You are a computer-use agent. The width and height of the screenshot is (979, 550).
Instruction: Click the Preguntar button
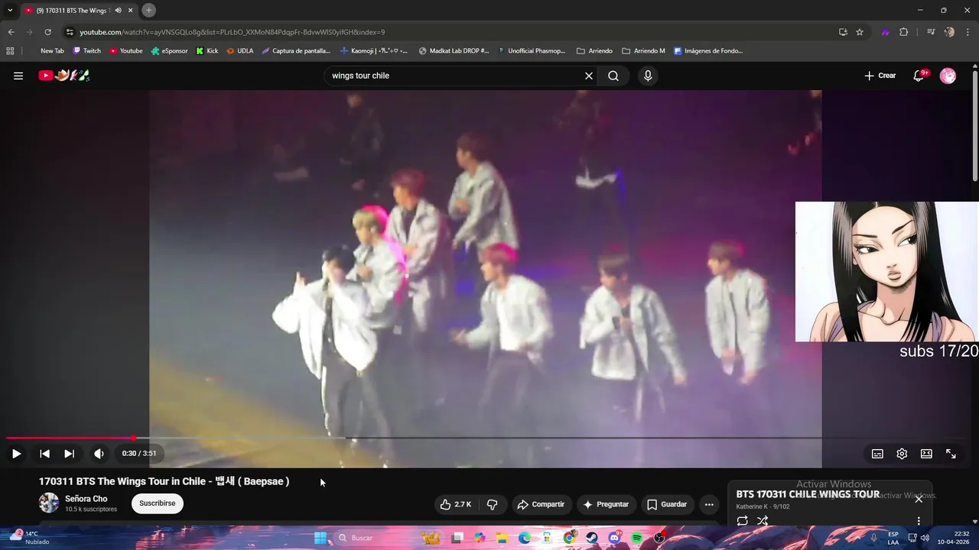[606, 504]
